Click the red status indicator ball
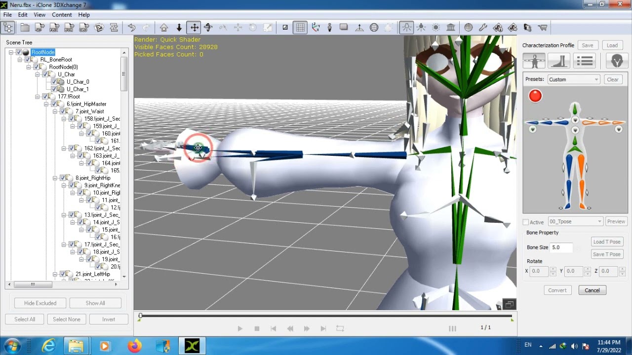Screen dimensions: 632x355 point(535,96)
